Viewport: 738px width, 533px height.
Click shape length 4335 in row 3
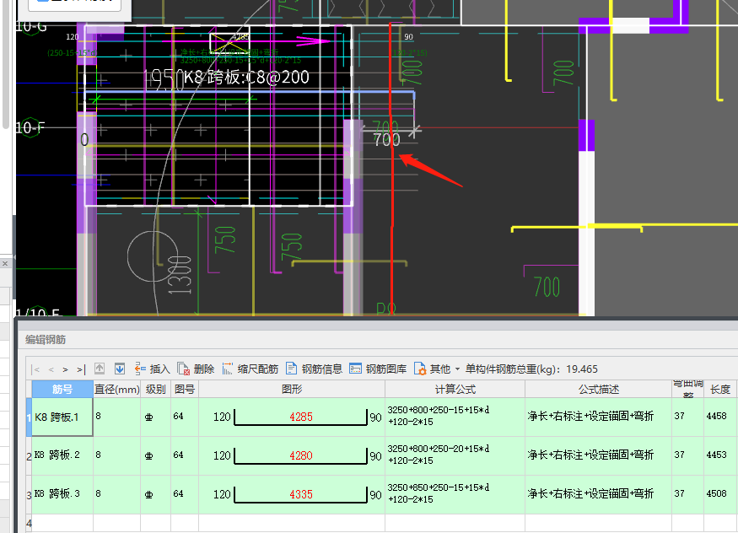(301, 494)
